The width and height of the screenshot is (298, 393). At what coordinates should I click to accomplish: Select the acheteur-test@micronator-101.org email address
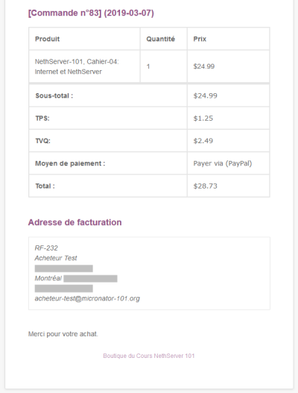pyautogui.click(x=87, y=298)
